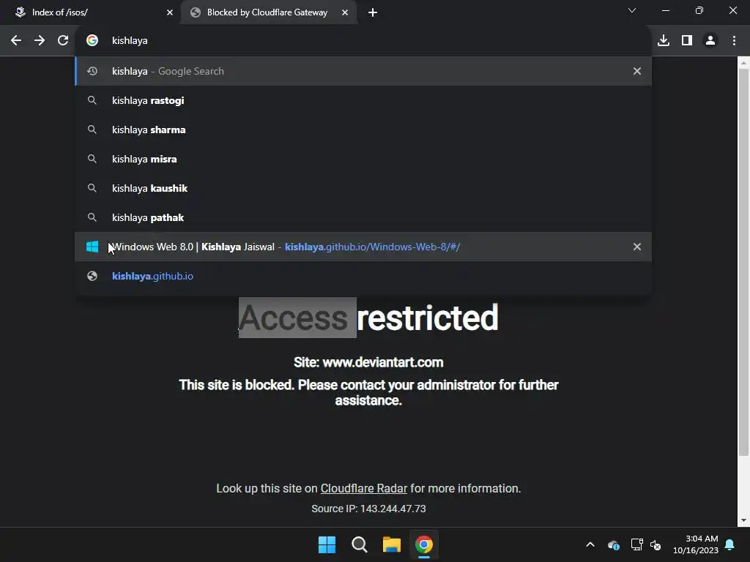Remove the Windows Web 8.0 suggestion
Image resolution: width=750 pixels, height=562 pixels.
pos(637,247)
